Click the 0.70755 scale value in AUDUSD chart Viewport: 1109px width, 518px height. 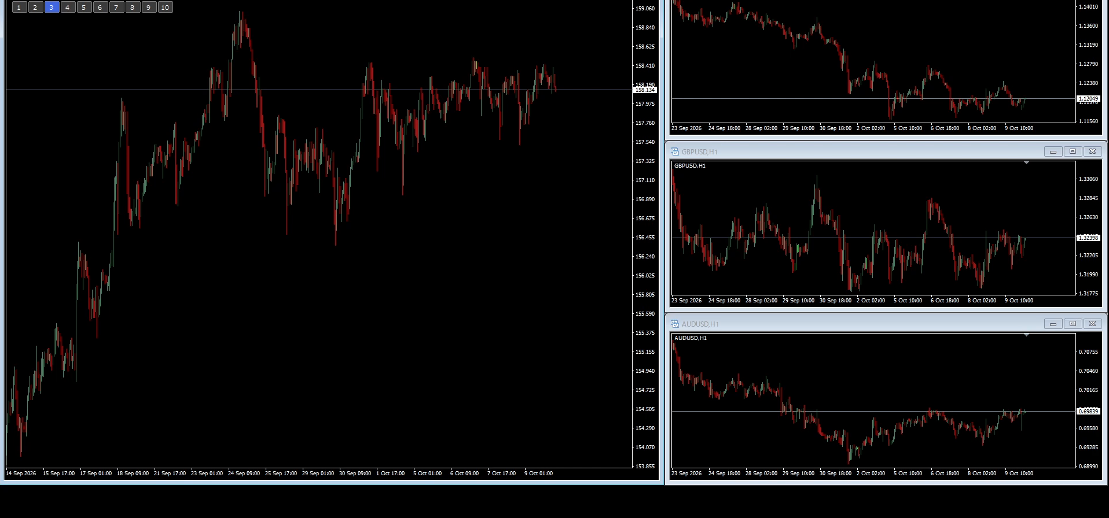point(1088,352)
